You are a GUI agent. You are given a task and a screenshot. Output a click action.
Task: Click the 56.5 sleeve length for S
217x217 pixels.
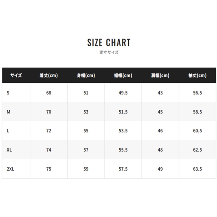pos(197,93)
